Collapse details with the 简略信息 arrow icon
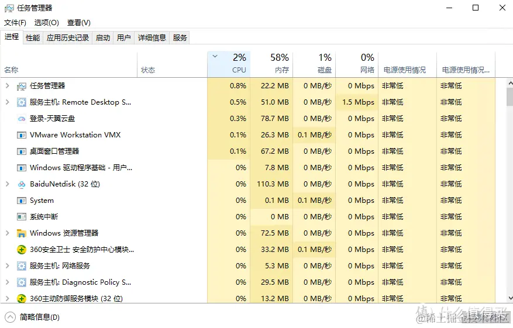 (10, 317)
